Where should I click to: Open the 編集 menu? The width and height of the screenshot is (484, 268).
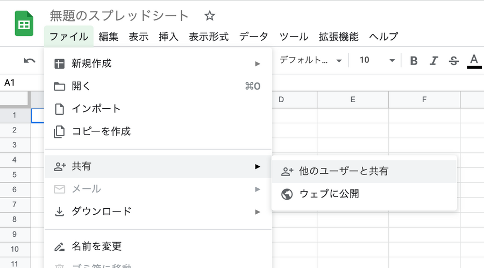coord(108,37)
